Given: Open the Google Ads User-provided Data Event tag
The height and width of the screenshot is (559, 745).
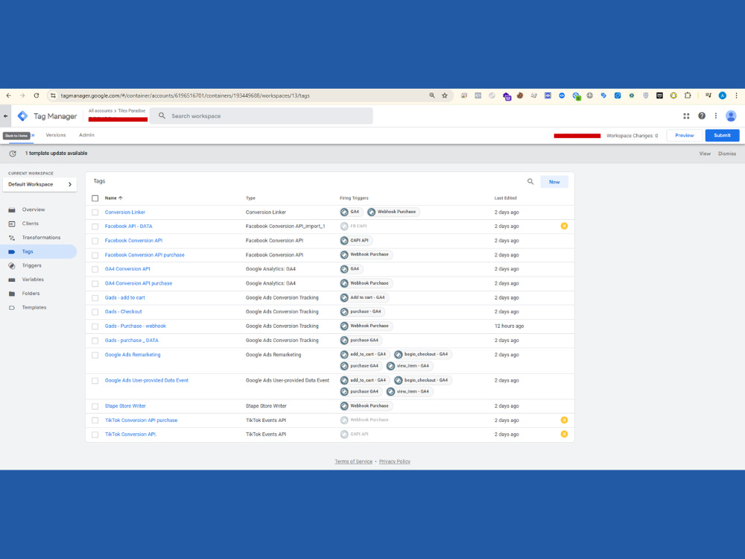Looking at the screenshot, I should pyautogui.click(x=146, y=380).
